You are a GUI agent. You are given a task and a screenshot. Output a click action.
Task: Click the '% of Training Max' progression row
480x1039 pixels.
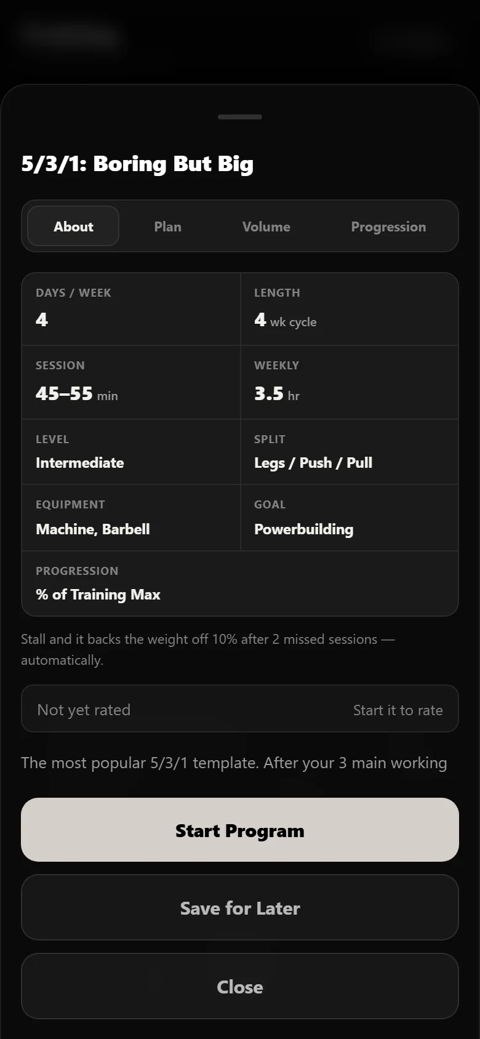[240, 584]
